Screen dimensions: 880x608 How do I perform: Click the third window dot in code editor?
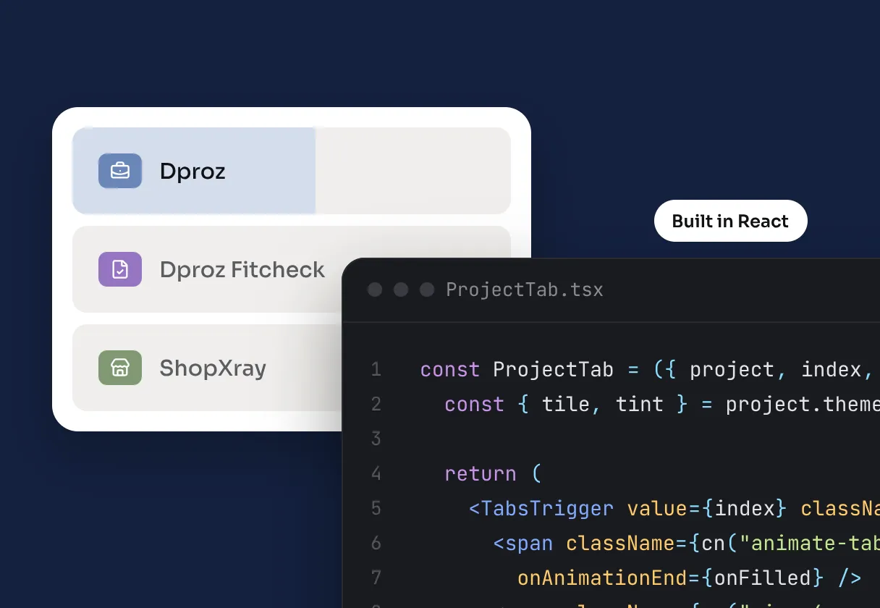pyautogui.click(x=427, y=290)
